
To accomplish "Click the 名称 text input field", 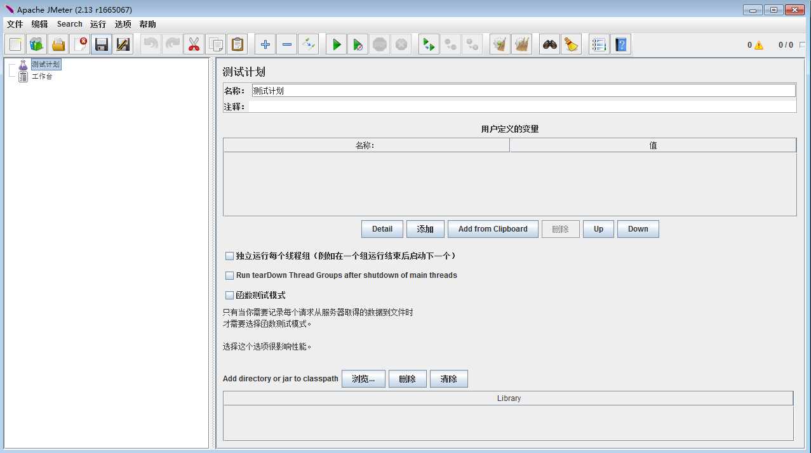I will (523, 91).
